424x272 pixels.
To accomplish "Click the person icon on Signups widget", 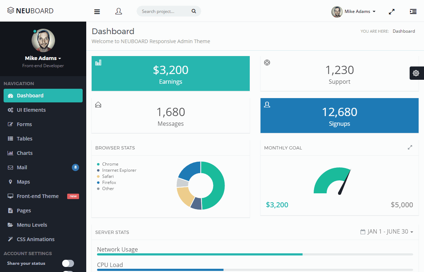I will click(x=267, y=104).
